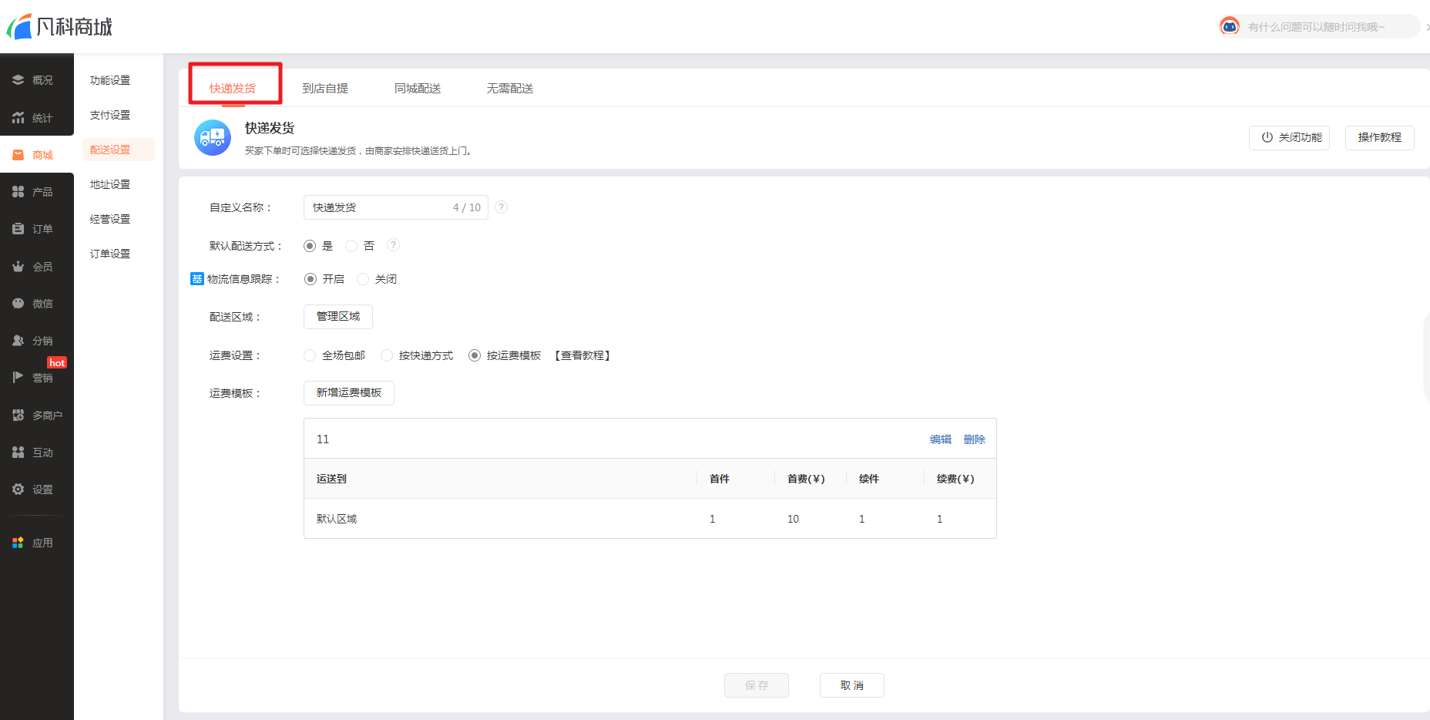Click the 取消 button

pyautogui.click(x=852, y=685)
